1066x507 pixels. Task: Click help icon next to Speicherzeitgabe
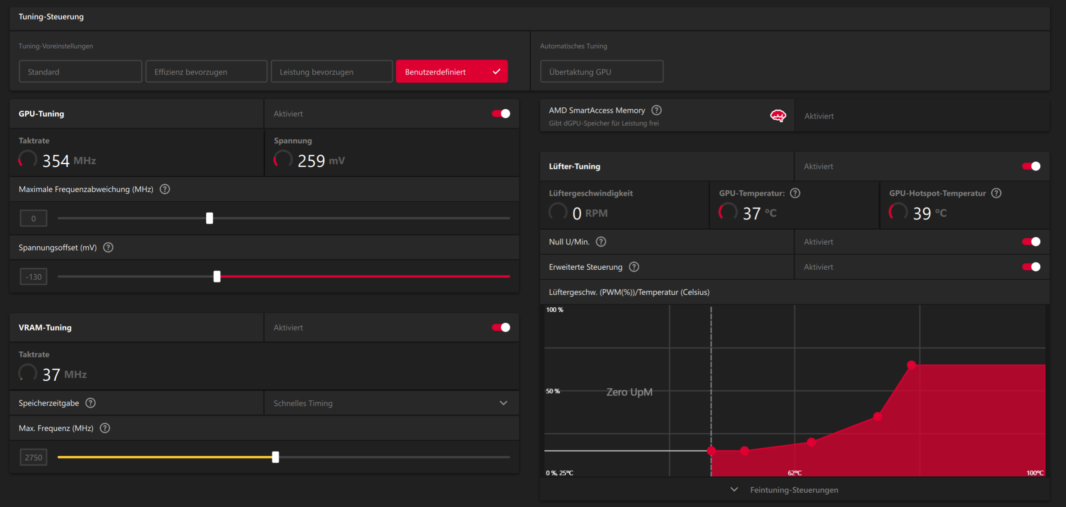(91, 403)
